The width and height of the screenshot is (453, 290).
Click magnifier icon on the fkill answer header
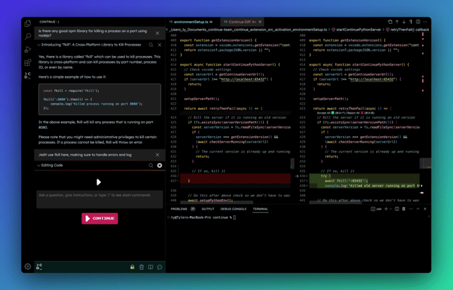click(x=151, y=45)
